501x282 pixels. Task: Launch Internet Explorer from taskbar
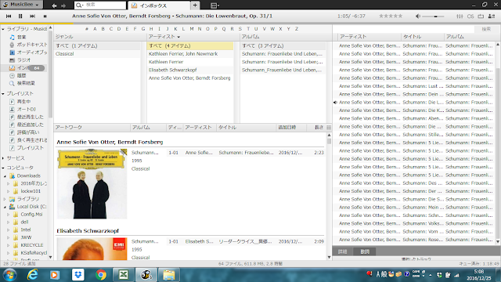tap(32, 275)
